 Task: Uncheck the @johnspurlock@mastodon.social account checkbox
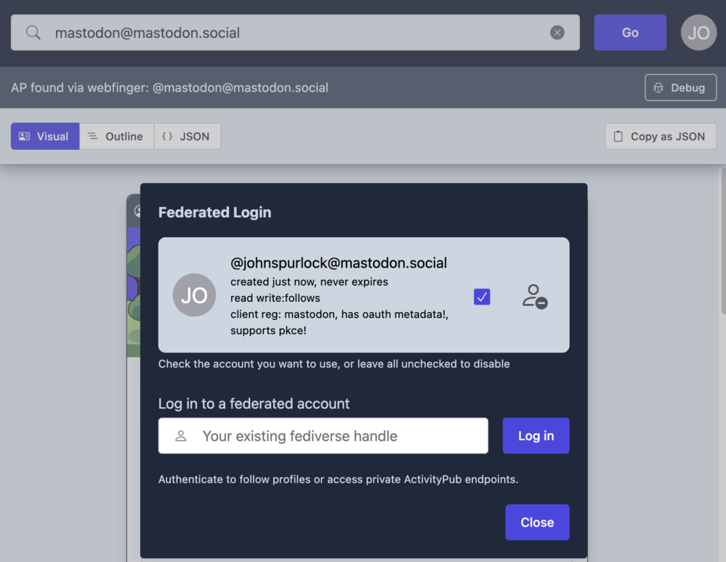pos(482,297)
